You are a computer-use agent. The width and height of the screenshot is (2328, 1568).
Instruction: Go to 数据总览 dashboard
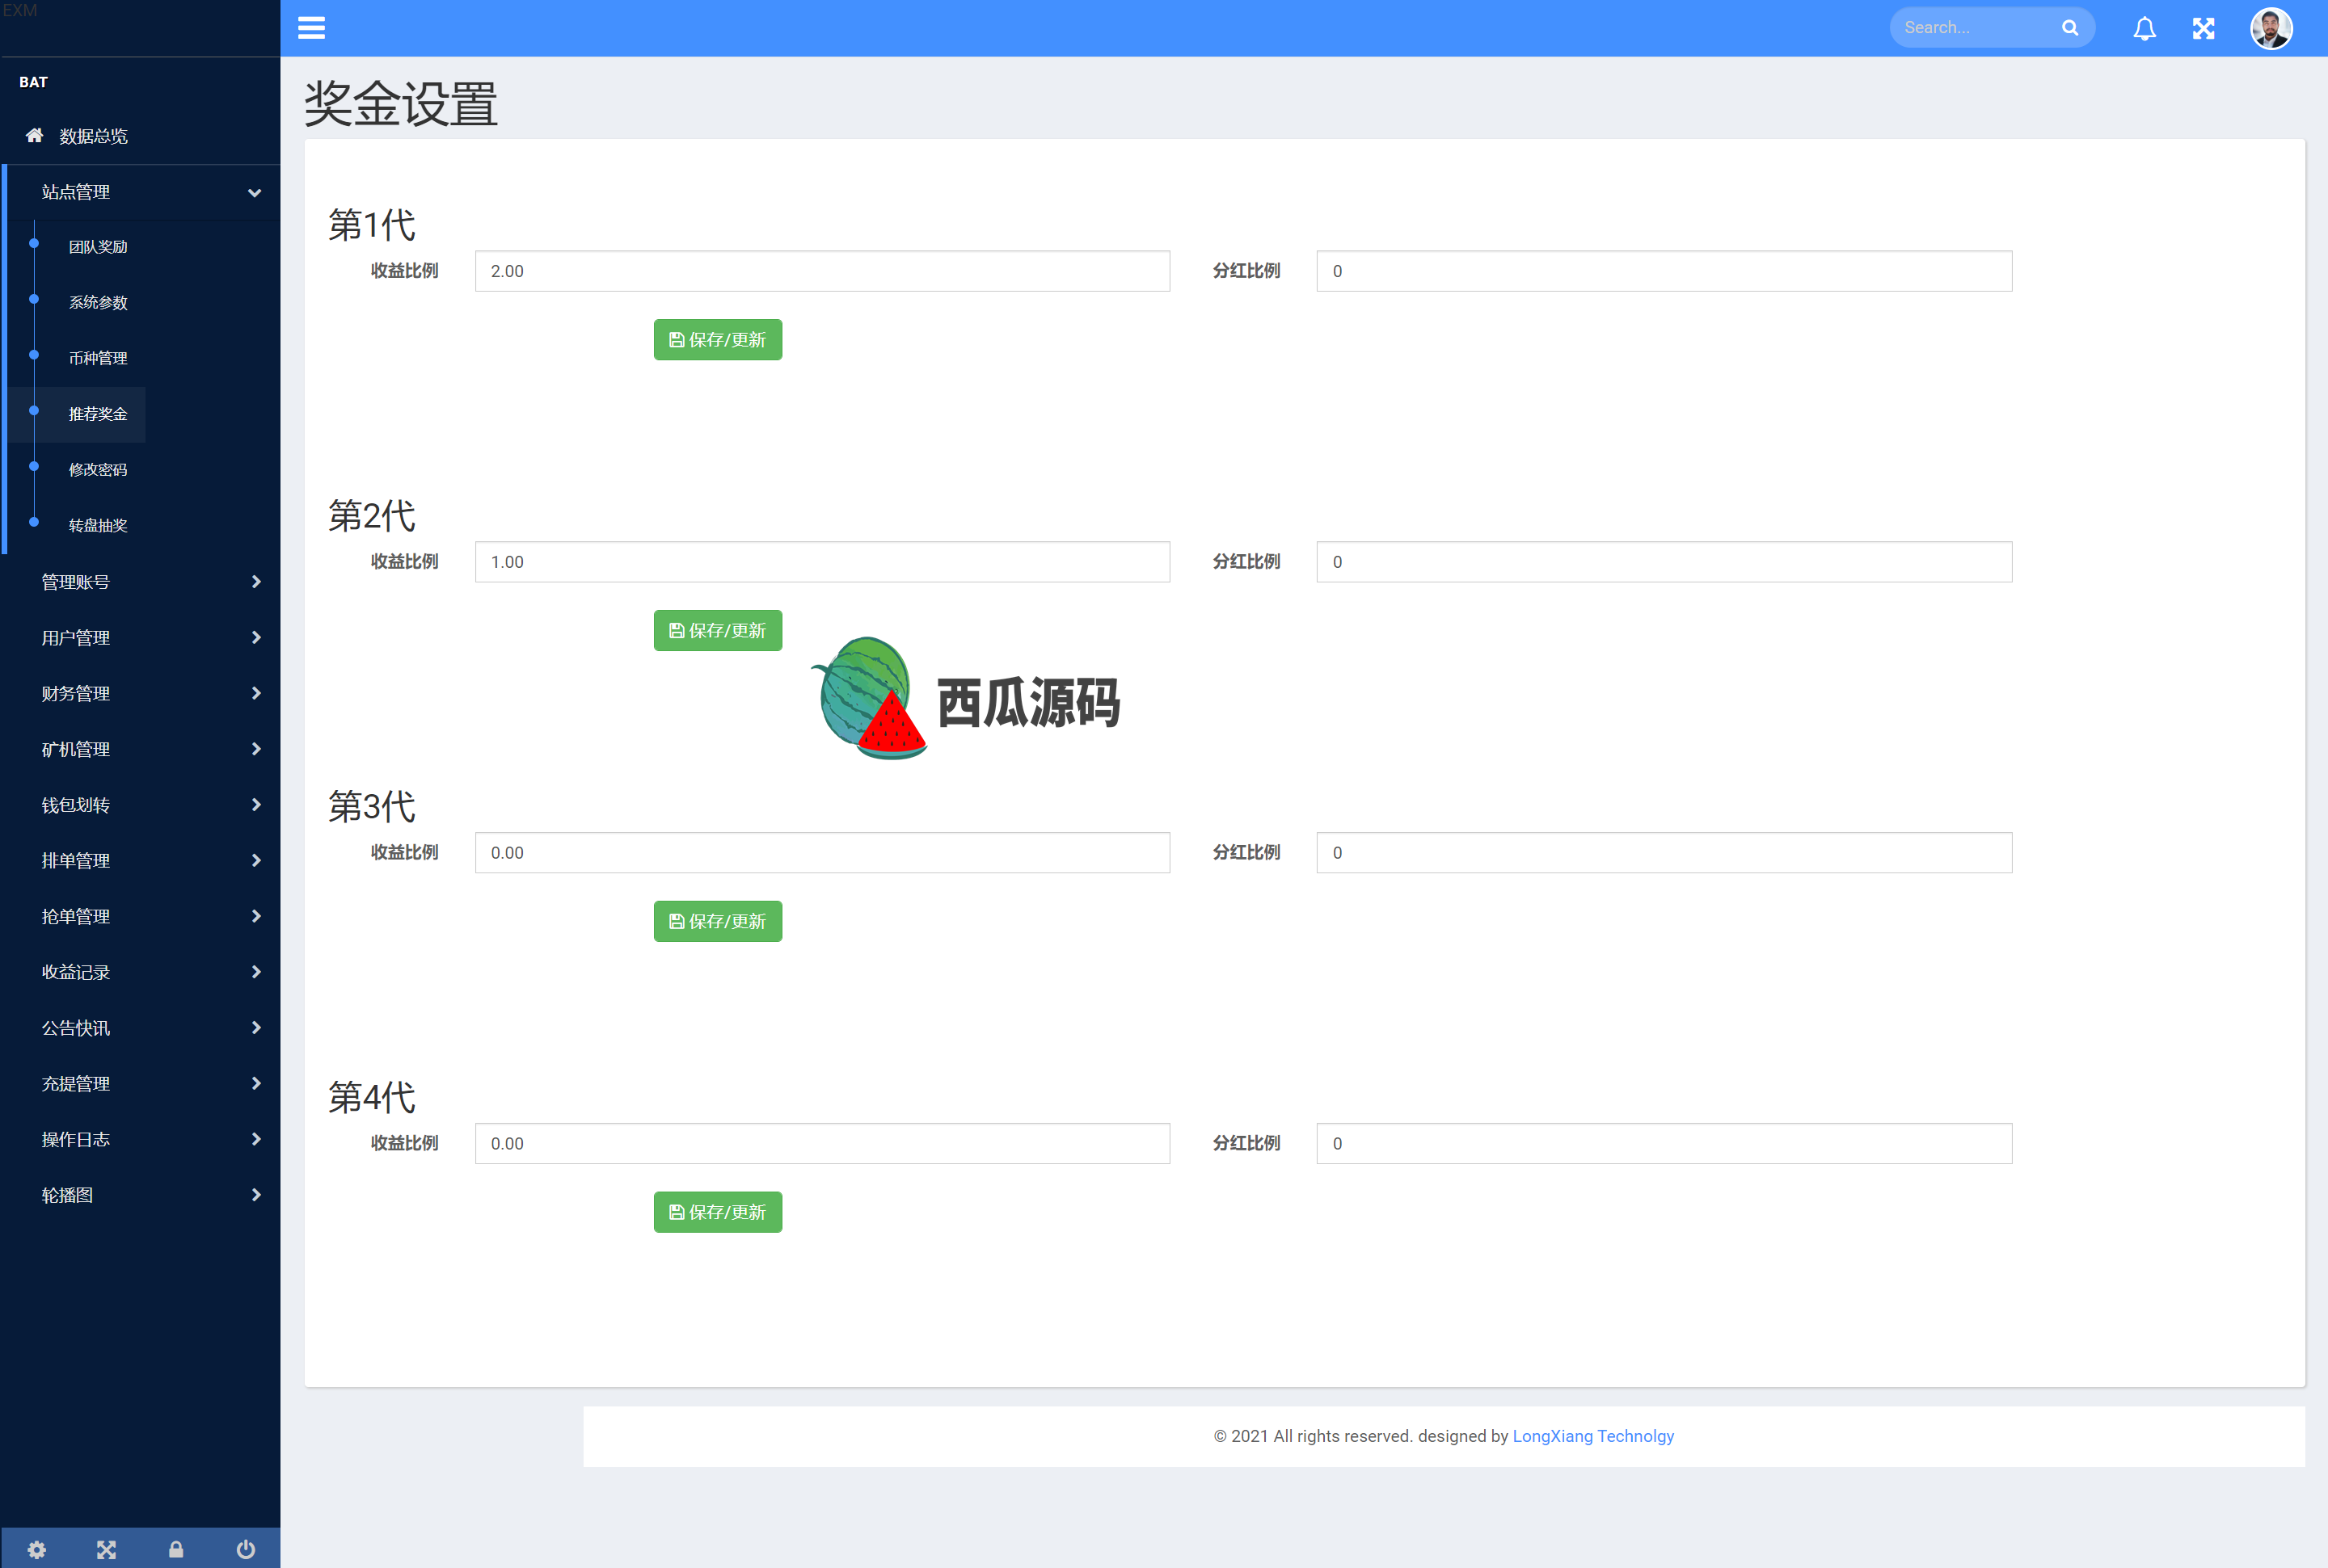point(93,136)
